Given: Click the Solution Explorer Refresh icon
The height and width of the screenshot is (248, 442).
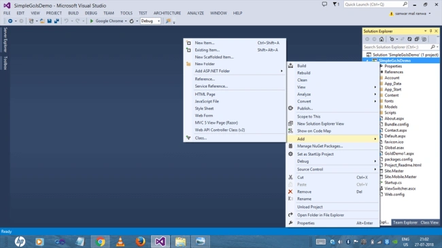Looking at the screenshot, I should point(409,39).
